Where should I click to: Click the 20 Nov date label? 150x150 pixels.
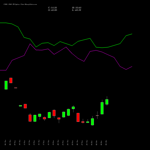coord(58,142)
